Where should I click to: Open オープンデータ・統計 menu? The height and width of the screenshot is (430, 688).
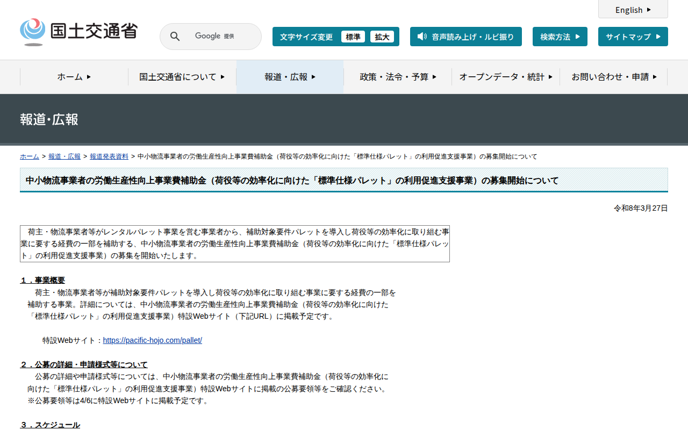pos(506,77)
